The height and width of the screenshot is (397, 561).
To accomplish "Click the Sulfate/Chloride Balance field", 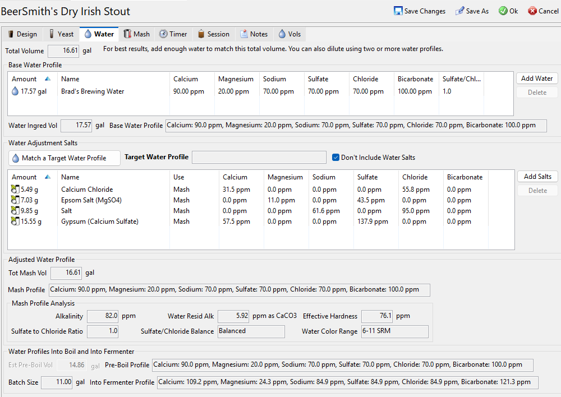I will click(251, 331).
